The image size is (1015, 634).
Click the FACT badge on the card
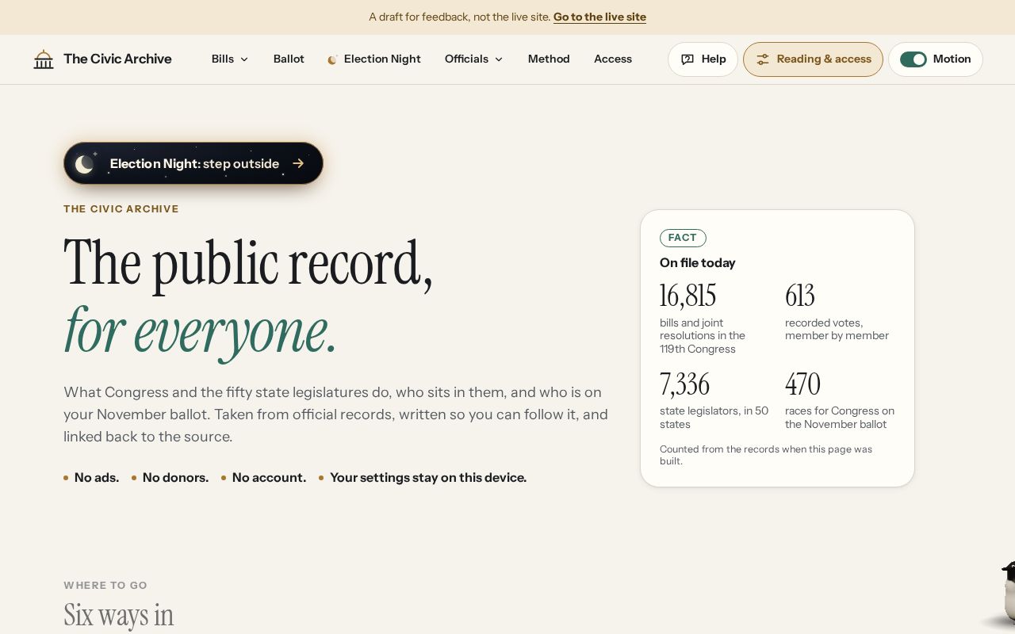coord(683,238)
